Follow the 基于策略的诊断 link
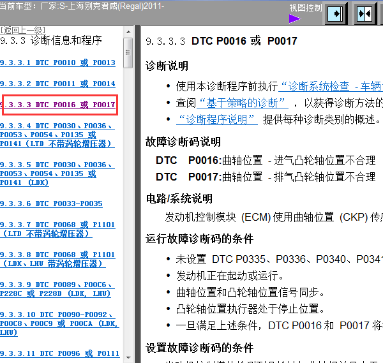This screenshot has width=383, height=363. pos(243,103)
